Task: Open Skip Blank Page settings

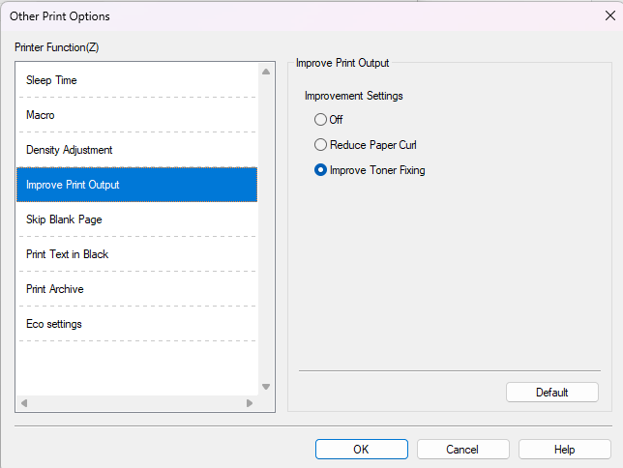Action: [64, 219]
